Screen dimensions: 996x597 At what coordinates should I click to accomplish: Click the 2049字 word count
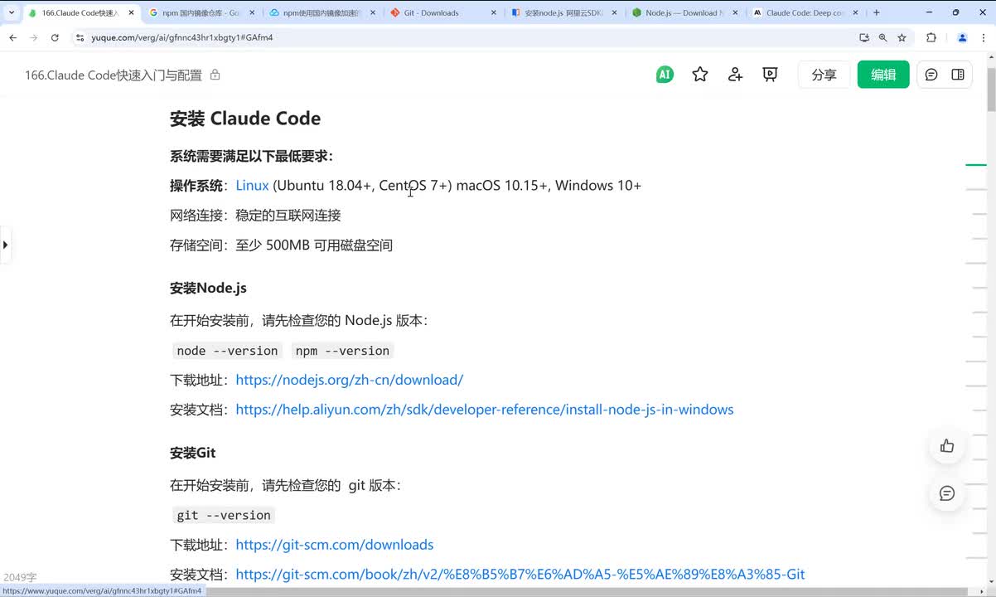(x=20, y=577)
